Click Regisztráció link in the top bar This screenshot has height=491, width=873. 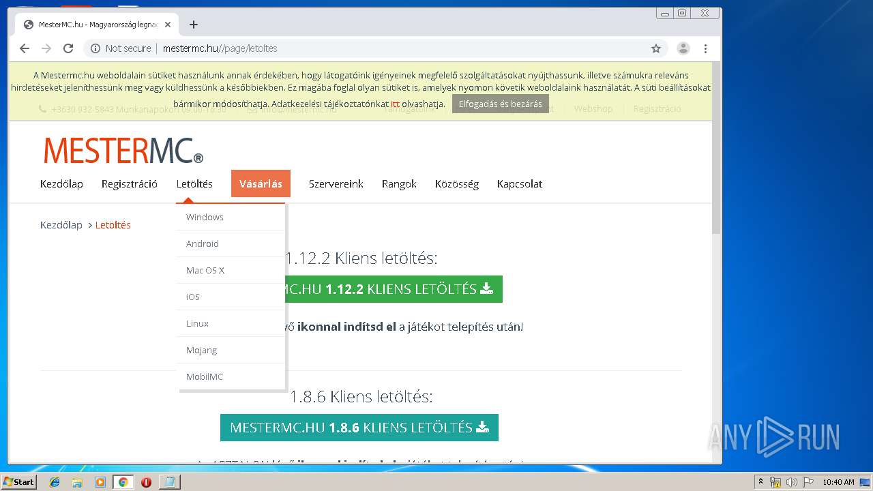[x=657, y=108]
